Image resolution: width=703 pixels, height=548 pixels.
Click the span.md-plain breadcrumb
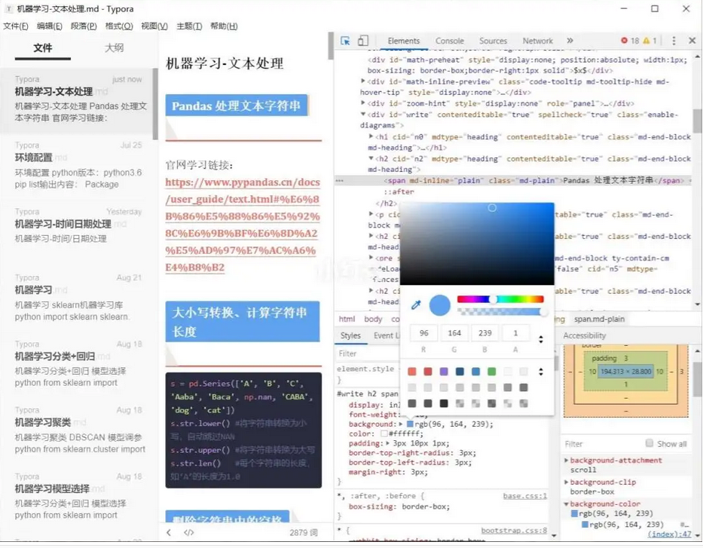600,319
